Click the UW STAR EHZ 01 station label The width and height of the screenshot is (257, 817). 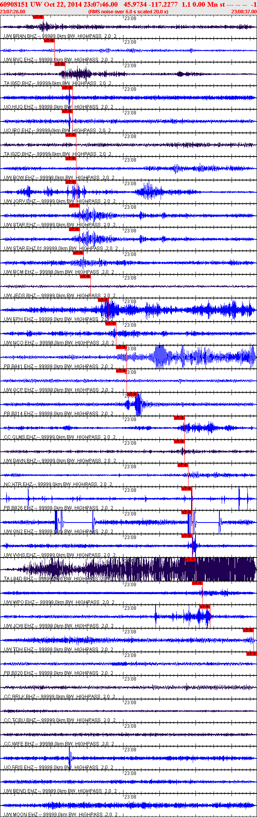point(23,248)
